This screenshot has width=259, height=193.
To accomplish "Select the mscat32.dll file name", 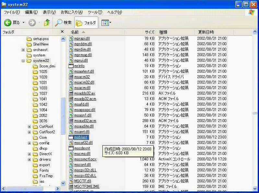I will [83, 143].
